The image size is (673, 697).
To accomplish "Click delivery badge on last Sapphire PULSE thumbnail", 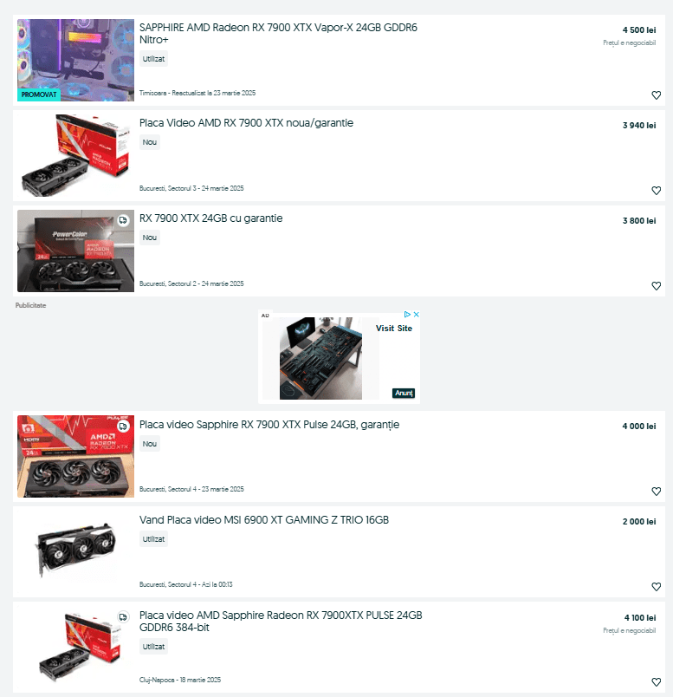I will (x=123, y=617).
